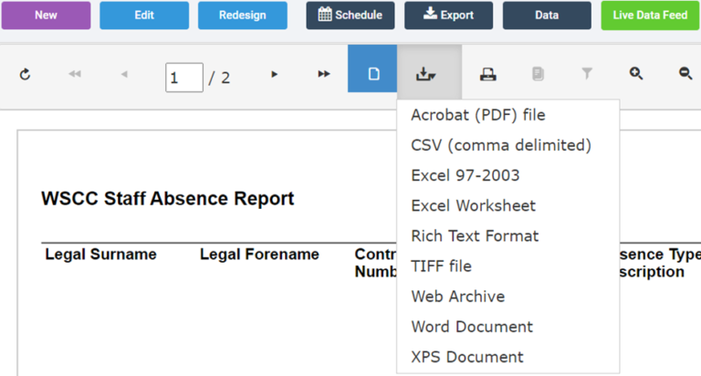
Task: Click the green Live Data Feed button
Action: click(650, 16)
